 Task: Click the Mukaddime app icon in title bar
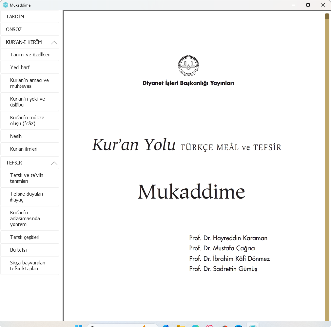(6, 5)
